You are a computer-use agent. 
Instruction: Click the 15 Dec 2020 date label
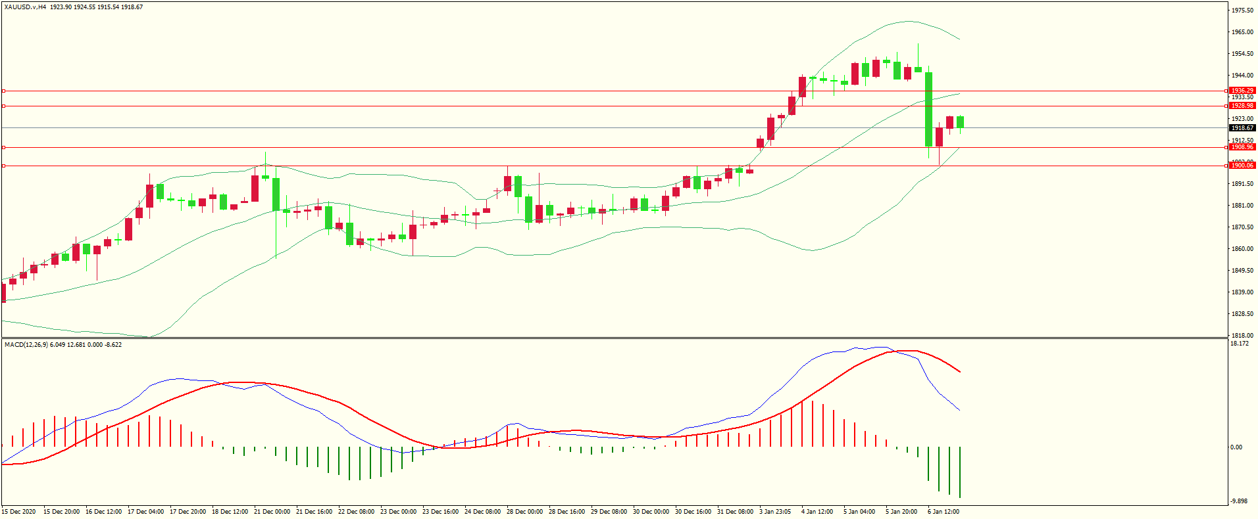[x=19, y=512]
